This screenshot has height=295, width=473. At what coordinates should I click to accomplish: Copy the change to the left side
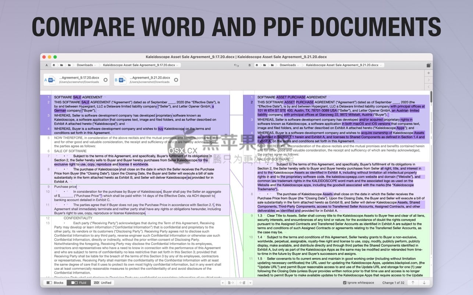(x=242, y=283)
